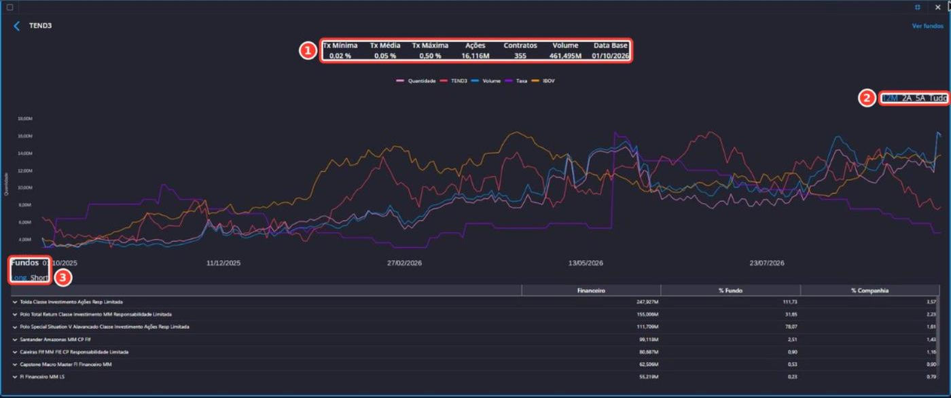This screenshot has height=398, width=951.
Task: Click the Volume value 461,495M
Action: (x=564, y=56)
